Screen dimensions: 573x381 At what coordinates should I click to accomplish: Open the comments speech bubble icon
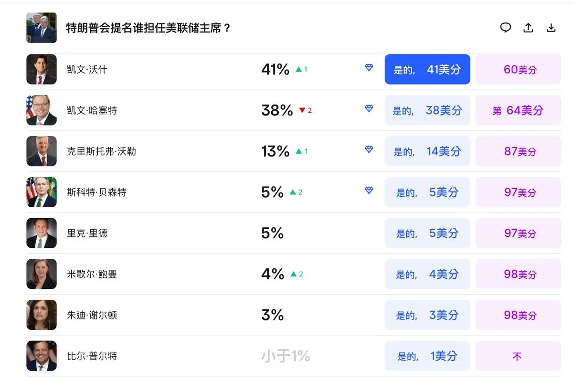click(x=506, y=28)
